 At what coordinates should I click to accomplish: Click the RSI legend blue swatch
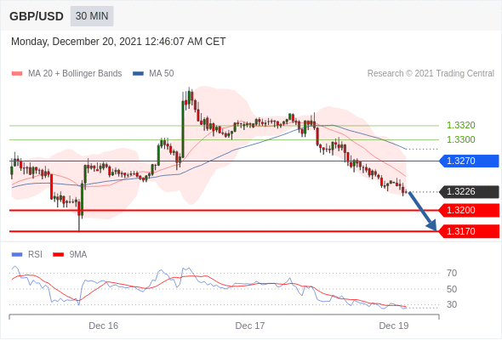click(x=17, y=255)
